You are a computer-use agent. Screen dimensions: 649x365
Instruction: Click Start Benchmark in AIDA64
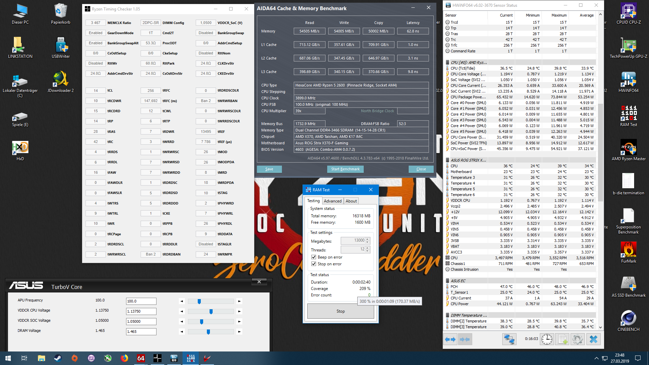pos(345,169)
